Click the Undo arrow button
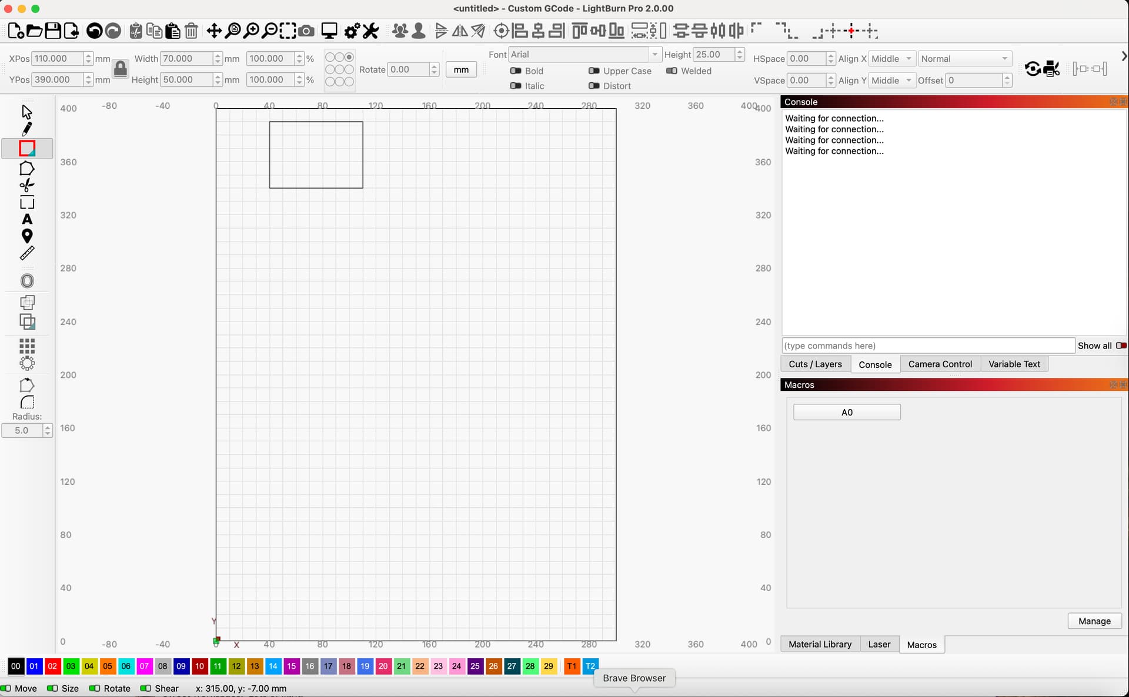Screen dimensions: 1129x697 coord(94,31)
